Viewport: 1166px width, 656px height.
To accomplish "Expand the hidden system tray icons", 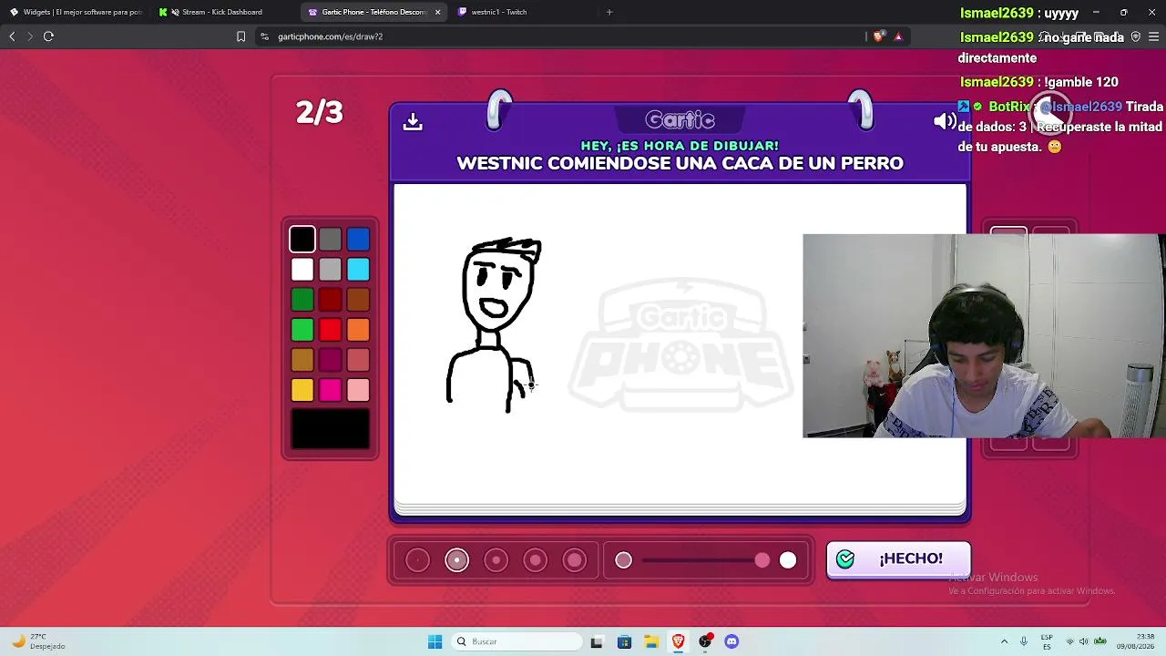I will tap(1004, 641).
